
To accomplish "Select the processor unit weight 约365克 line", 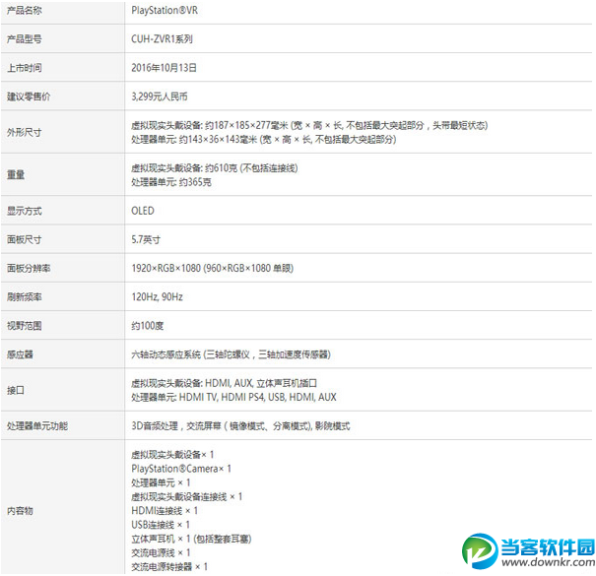I will pos(171,182).
